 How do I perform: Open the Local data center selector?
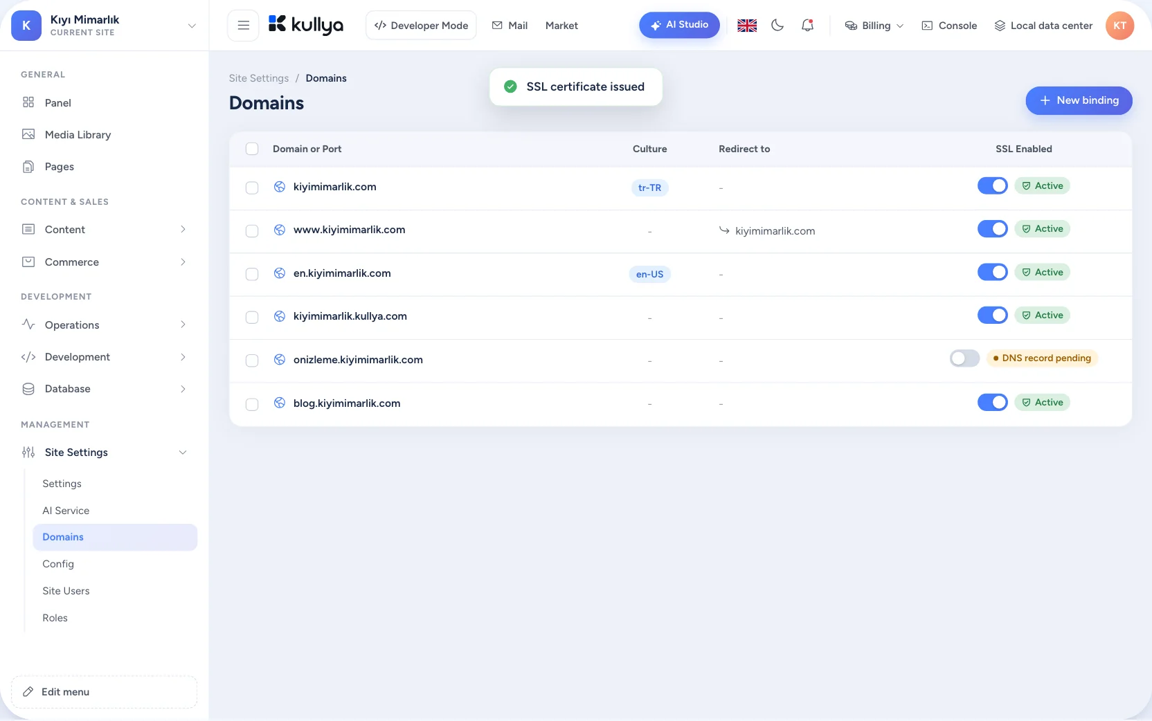click(1043, 26)
